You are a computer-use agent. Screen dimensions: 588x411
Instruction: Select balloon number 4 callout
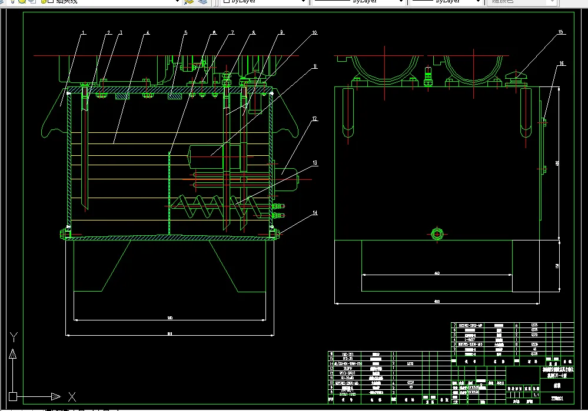point(147,32)
